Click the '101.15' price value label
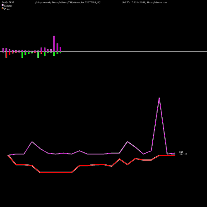Image resolution: width=207 pixels, height=207 pixels. [183, 154]
